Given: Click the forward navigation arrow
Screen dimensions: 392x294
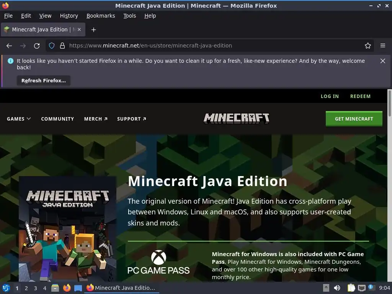Looking at the screenshot, I should tap(23, 46).
